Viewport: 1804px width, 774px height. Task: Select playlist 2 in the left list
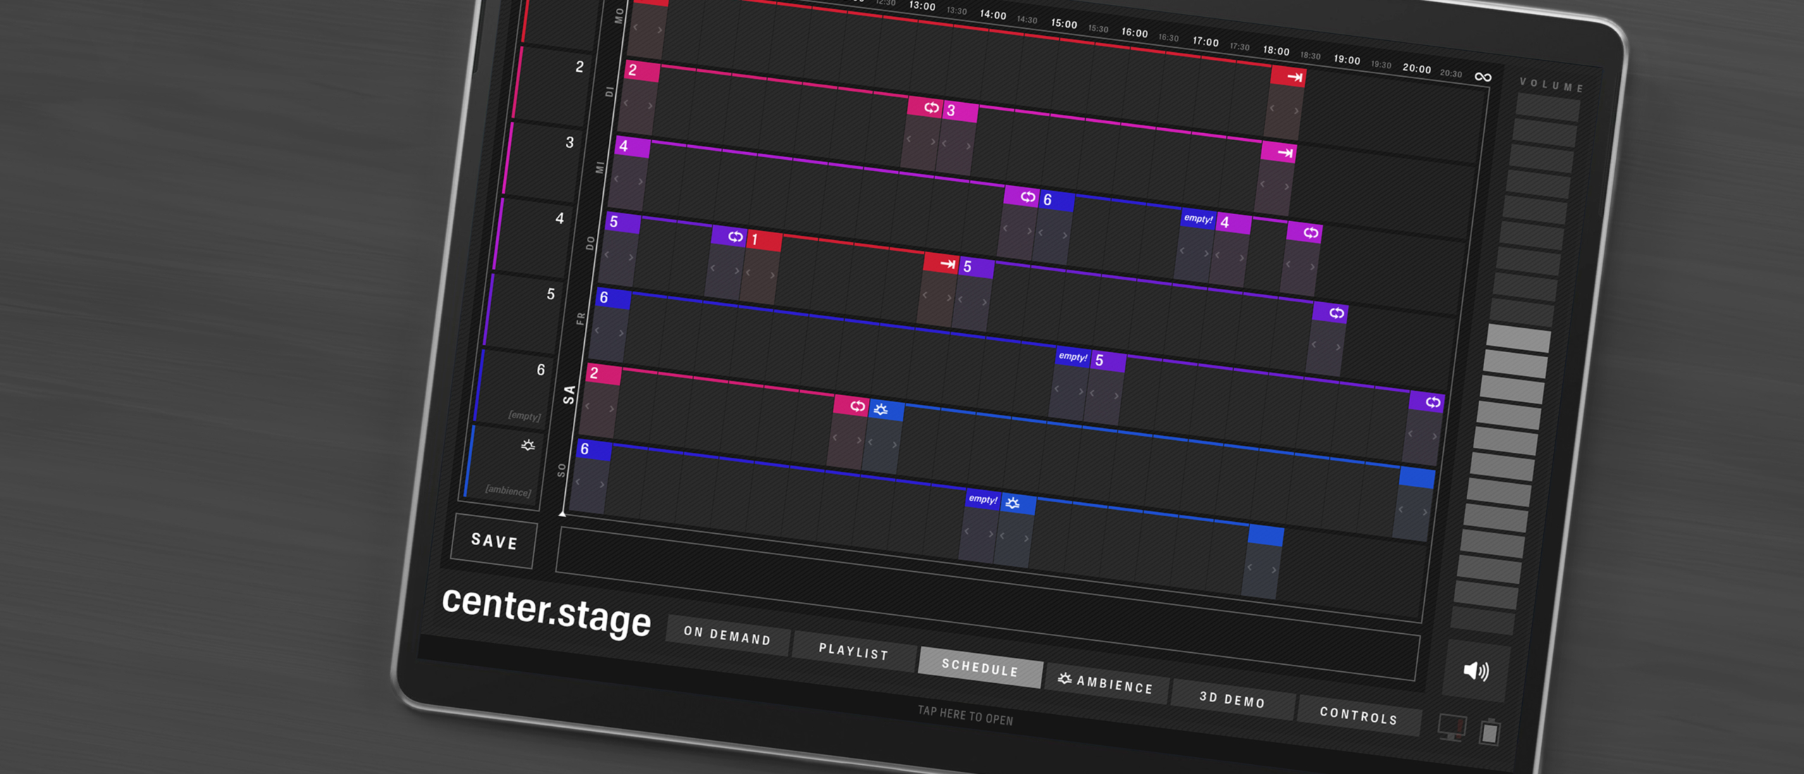(x=554, y=86)
